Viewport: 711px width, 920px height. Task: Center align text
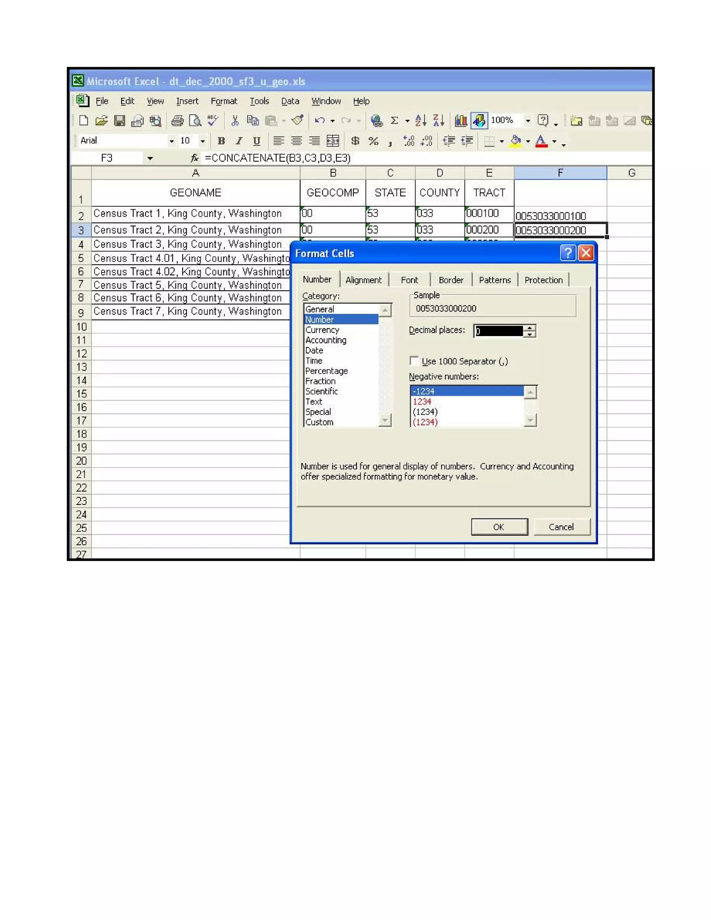pyautogui.click(x=296, y=141)
